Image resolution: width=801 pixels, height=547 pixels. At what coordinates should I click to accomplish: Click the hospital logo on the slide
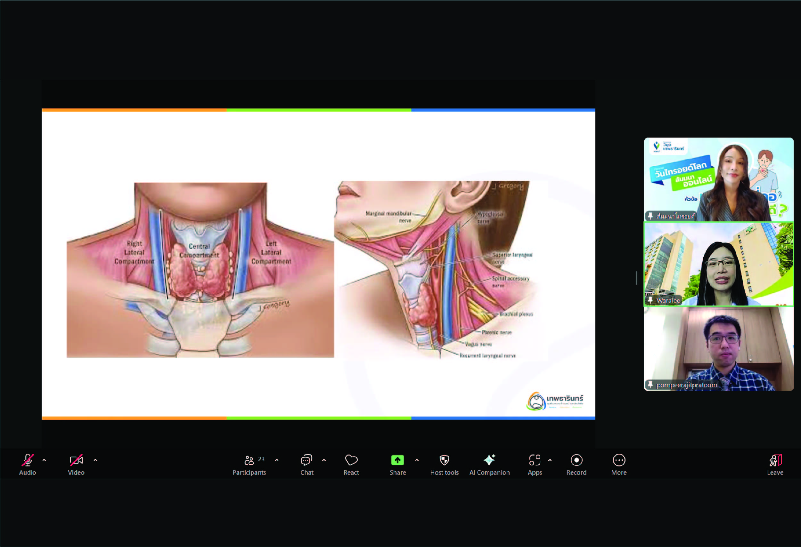(555, 401)
